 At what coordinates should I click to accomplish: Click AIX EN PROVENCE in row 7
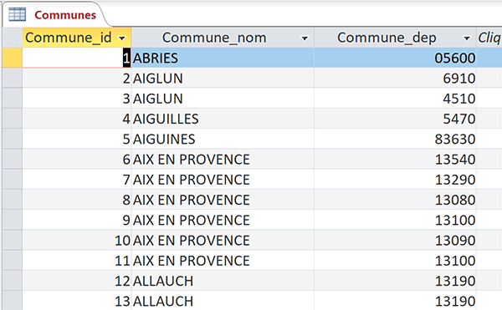click(x=223, y=180)
